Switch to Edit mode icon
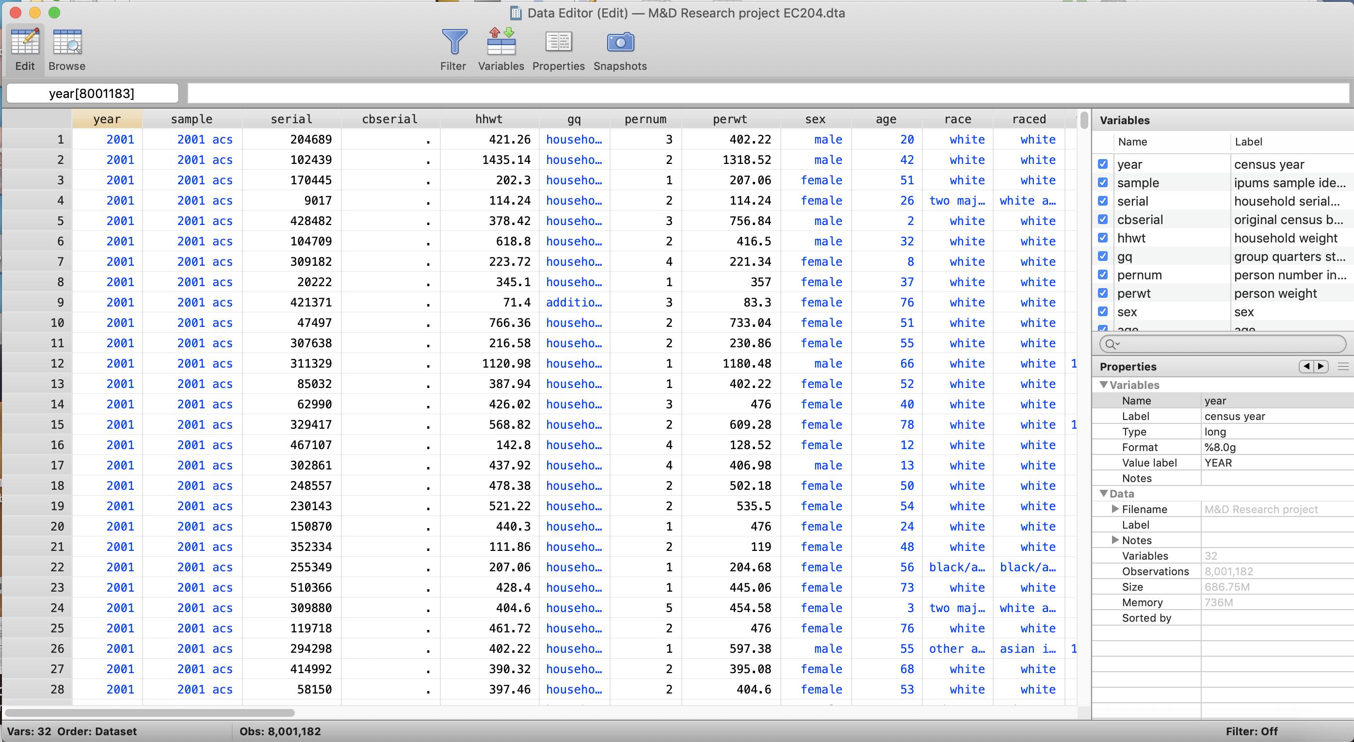This screenshot has height=742, width=1354. coord(25,42)
